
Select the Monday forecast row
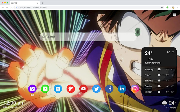tap(159, 92)
